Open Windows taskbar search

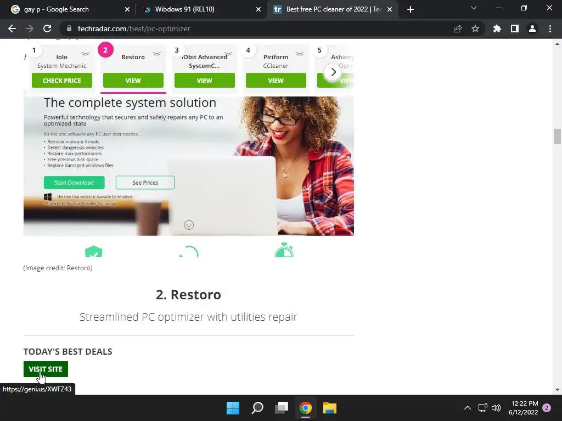(257, 408)
